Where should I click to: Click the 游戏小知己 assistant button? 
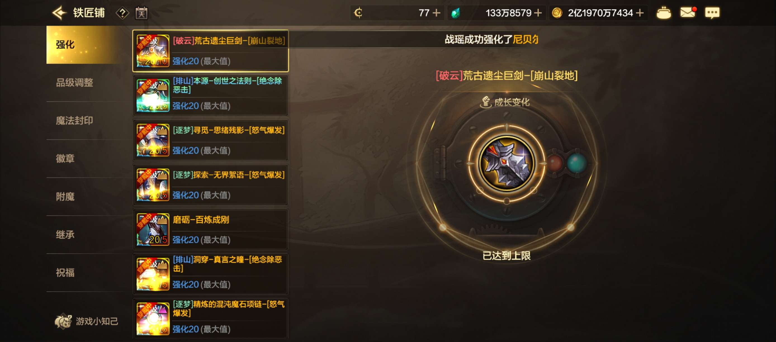click(x=86, y=321)
